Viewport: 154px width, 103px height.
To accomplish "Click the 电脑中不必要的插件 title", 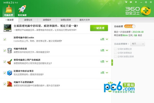I will (24, 82).
